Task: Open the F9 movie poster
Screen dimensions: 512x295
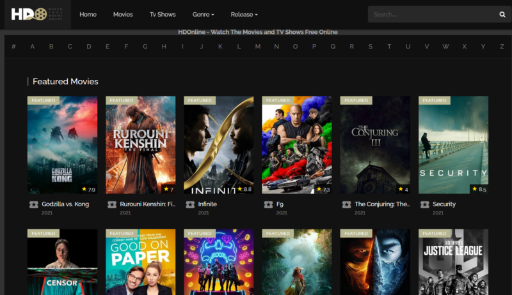Action: point(296,145)
